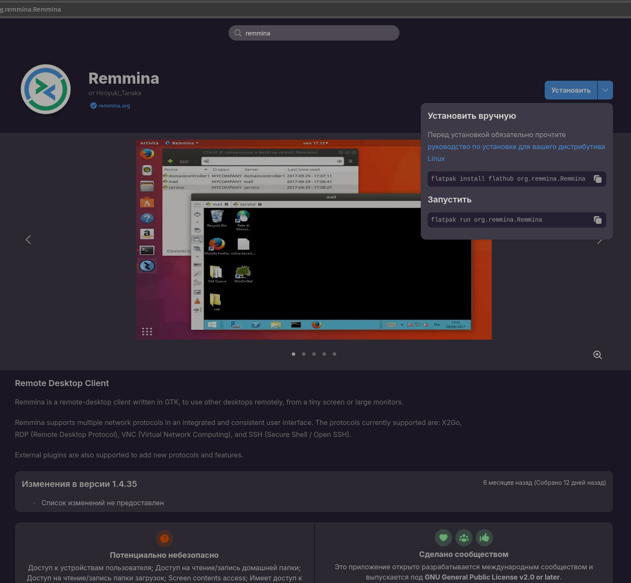Go to the previous screenshot
Screen dimensions: 631x583
click(x=28, y=240)
